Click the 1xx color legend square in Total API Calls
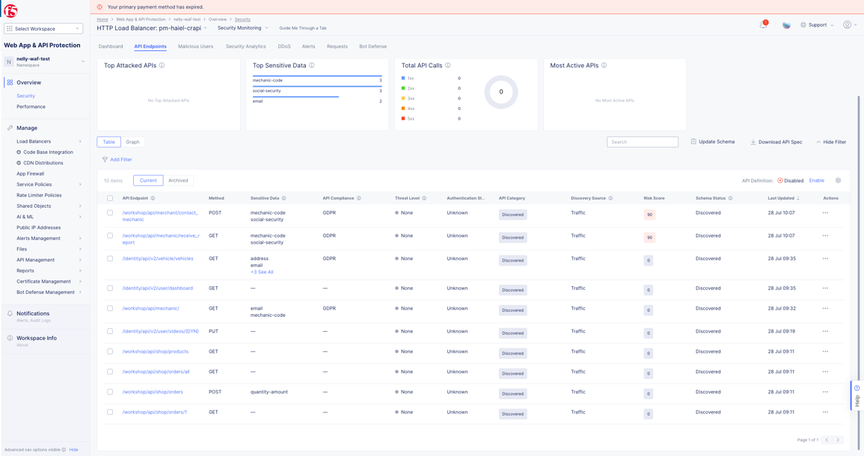Image resolution: width=864 pixels, height=459 pixels. tap(403, 77)
